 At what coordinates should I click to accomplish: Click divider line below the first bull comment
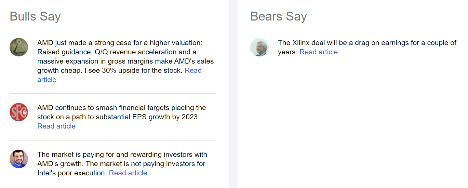113,93
